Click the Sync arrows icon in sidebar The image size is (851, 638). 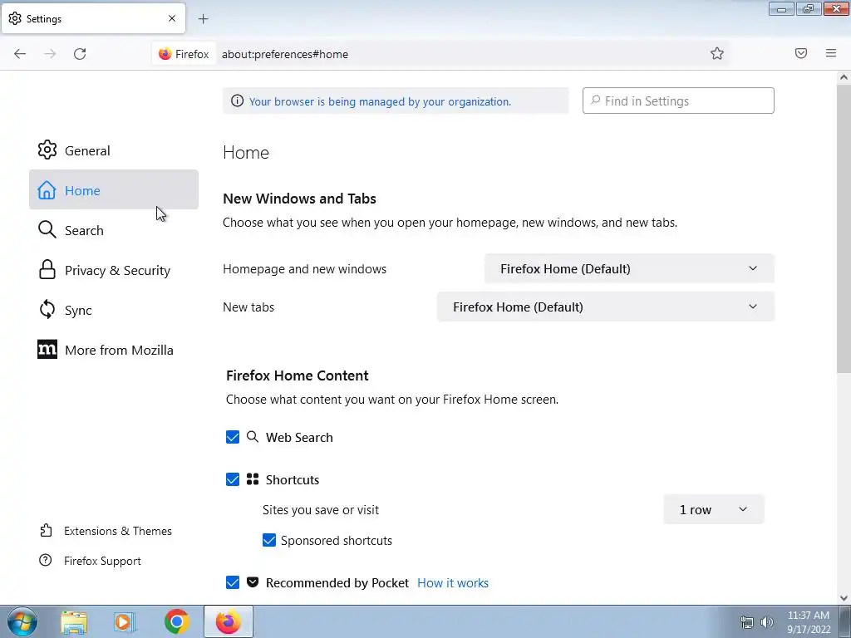[x=47, y=309]
